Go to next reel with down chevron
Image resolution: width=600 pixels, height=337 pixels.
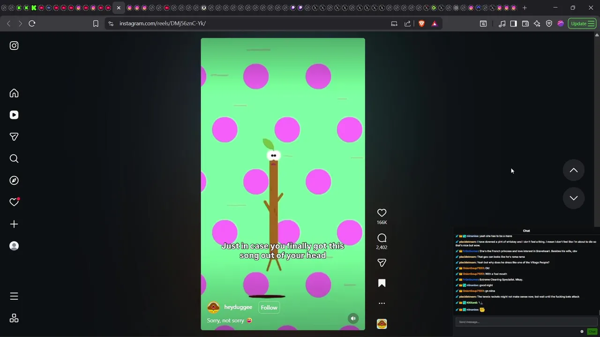pyautogui.click(x=573, y=198)
